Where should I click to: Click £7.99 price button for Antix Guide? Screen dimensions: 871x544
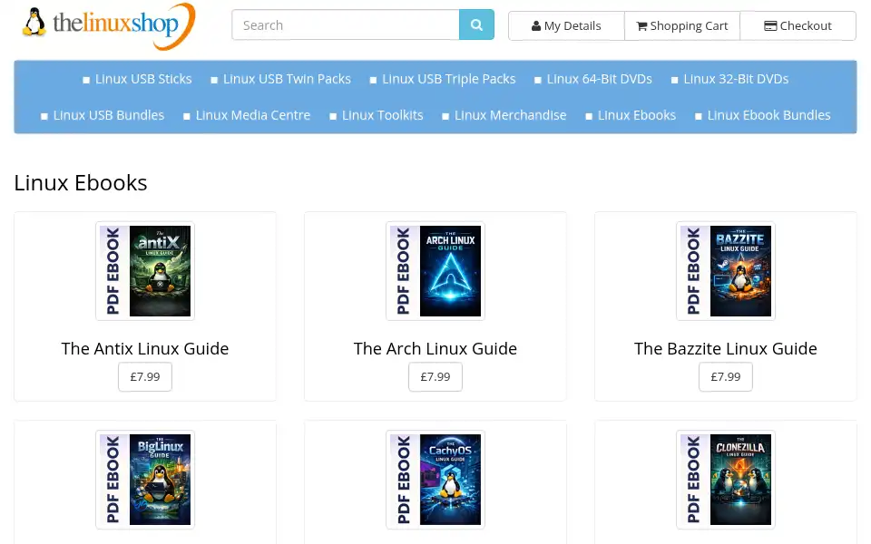click(145, 377)
